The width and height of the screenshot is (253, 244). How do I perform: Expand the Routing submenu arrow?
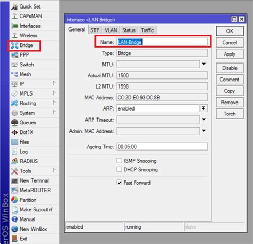(54, 103)
